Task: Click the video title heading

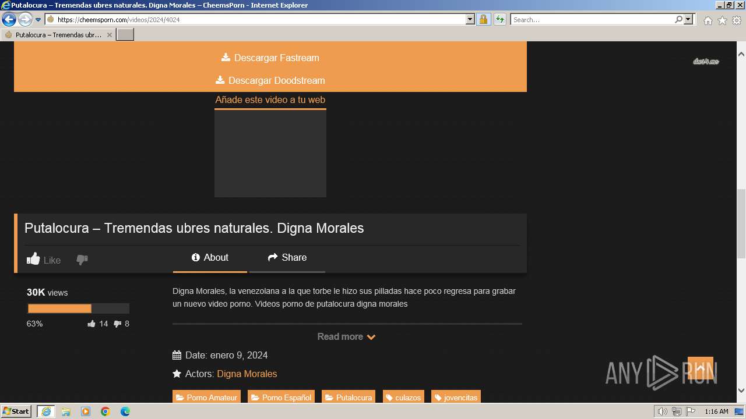Action: (x=194, y=228)
